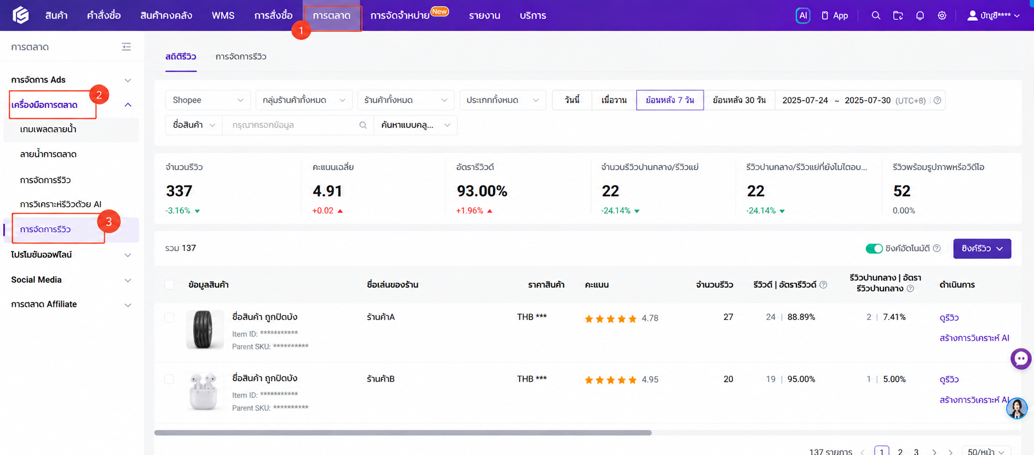Image resolution: width=1034 pixels, height=455 pixels.
Task: Switch to the การจัดการรีวิว tab
Action: (241, 56)
